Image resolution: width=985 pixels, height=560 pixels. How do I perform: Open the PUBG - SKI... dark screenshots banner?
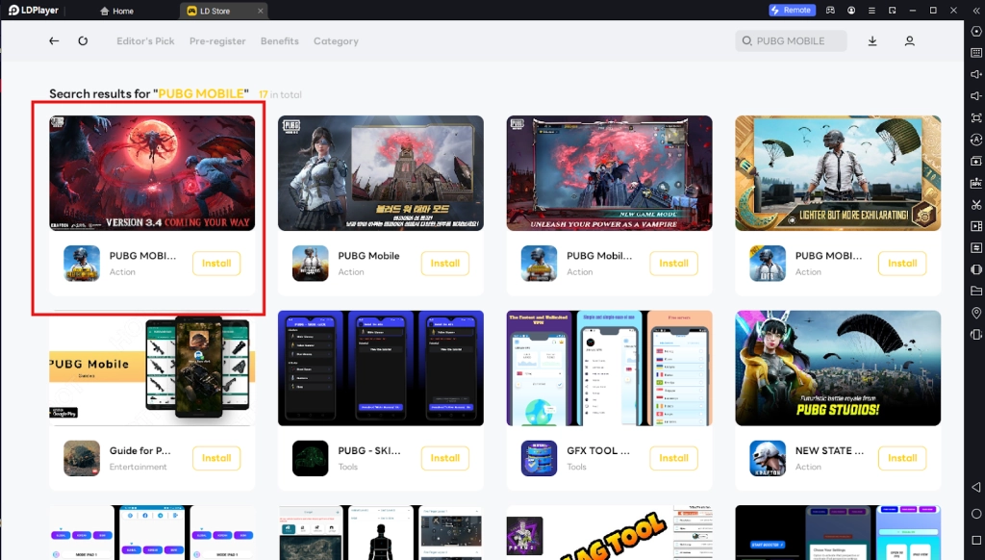(x=381, y=368)
